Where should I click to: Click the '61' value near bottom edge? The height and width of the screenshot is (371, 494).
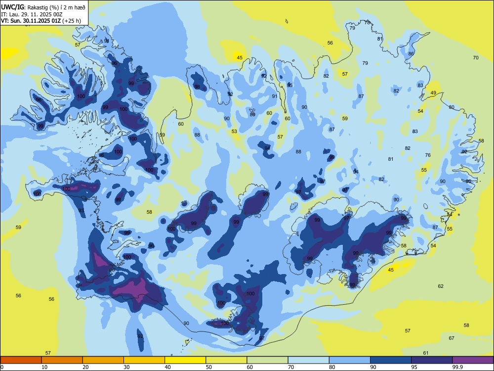point(426,353)
